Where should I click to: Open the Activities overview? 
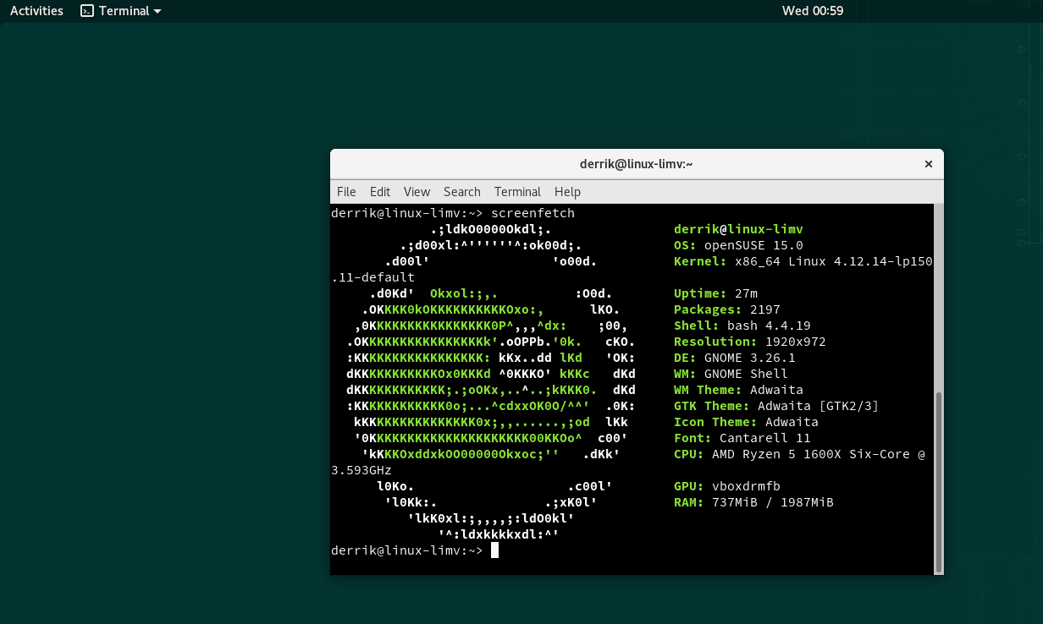[36, 11]
